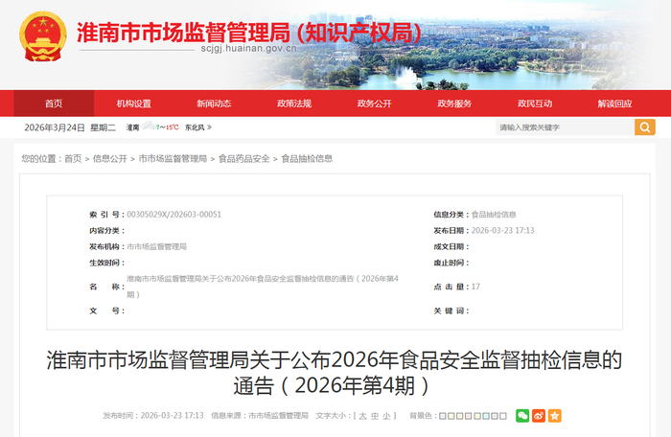Click the 东北风 wind text

[195, 127]
